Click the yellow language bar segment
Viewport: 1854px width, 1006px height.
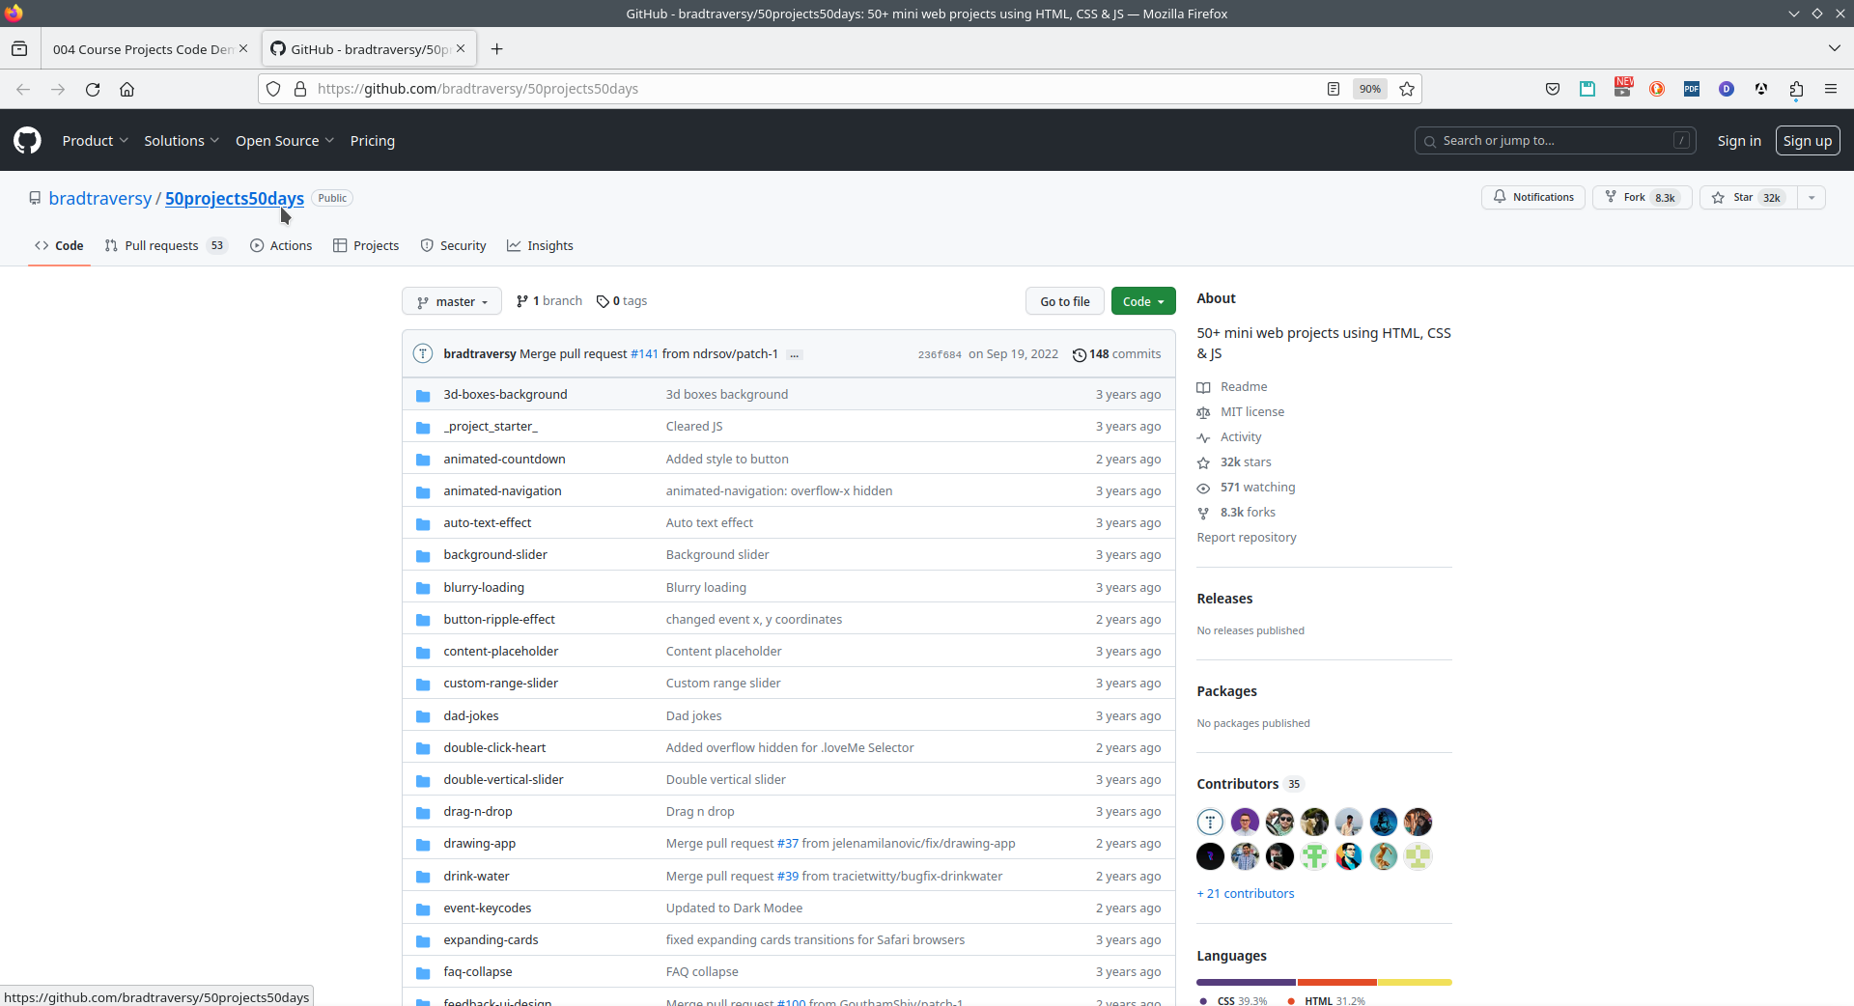[x=1415, y=983]
